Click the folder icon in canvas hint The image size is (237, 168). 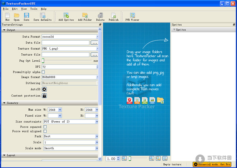click(x=160, y=100)
